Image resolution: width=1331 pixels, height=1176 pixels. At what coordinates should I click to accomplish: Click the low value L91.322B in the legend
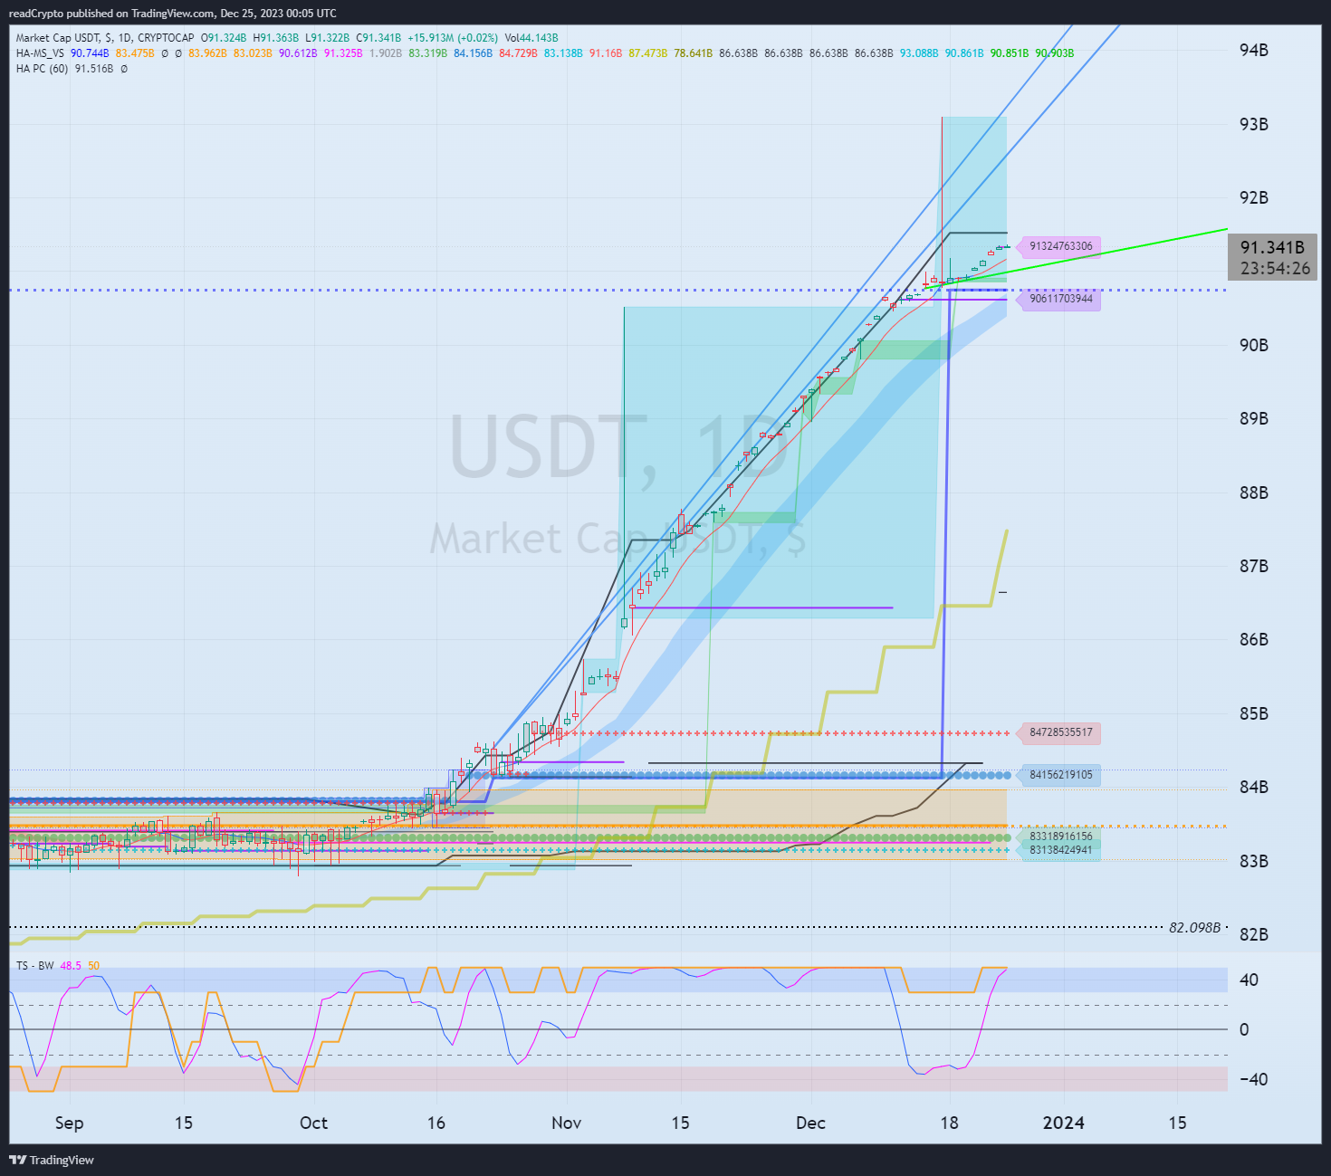pyautogui.click(x=328, y=38)
